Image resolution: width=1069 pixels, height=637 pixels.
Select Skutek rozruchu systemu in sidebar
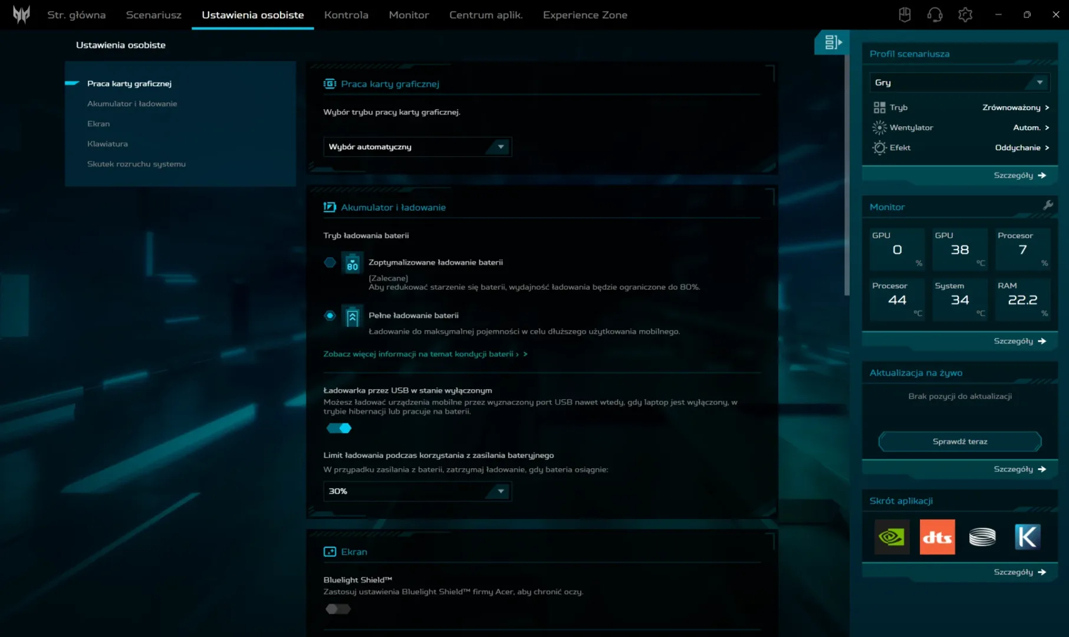coord(136,163)
